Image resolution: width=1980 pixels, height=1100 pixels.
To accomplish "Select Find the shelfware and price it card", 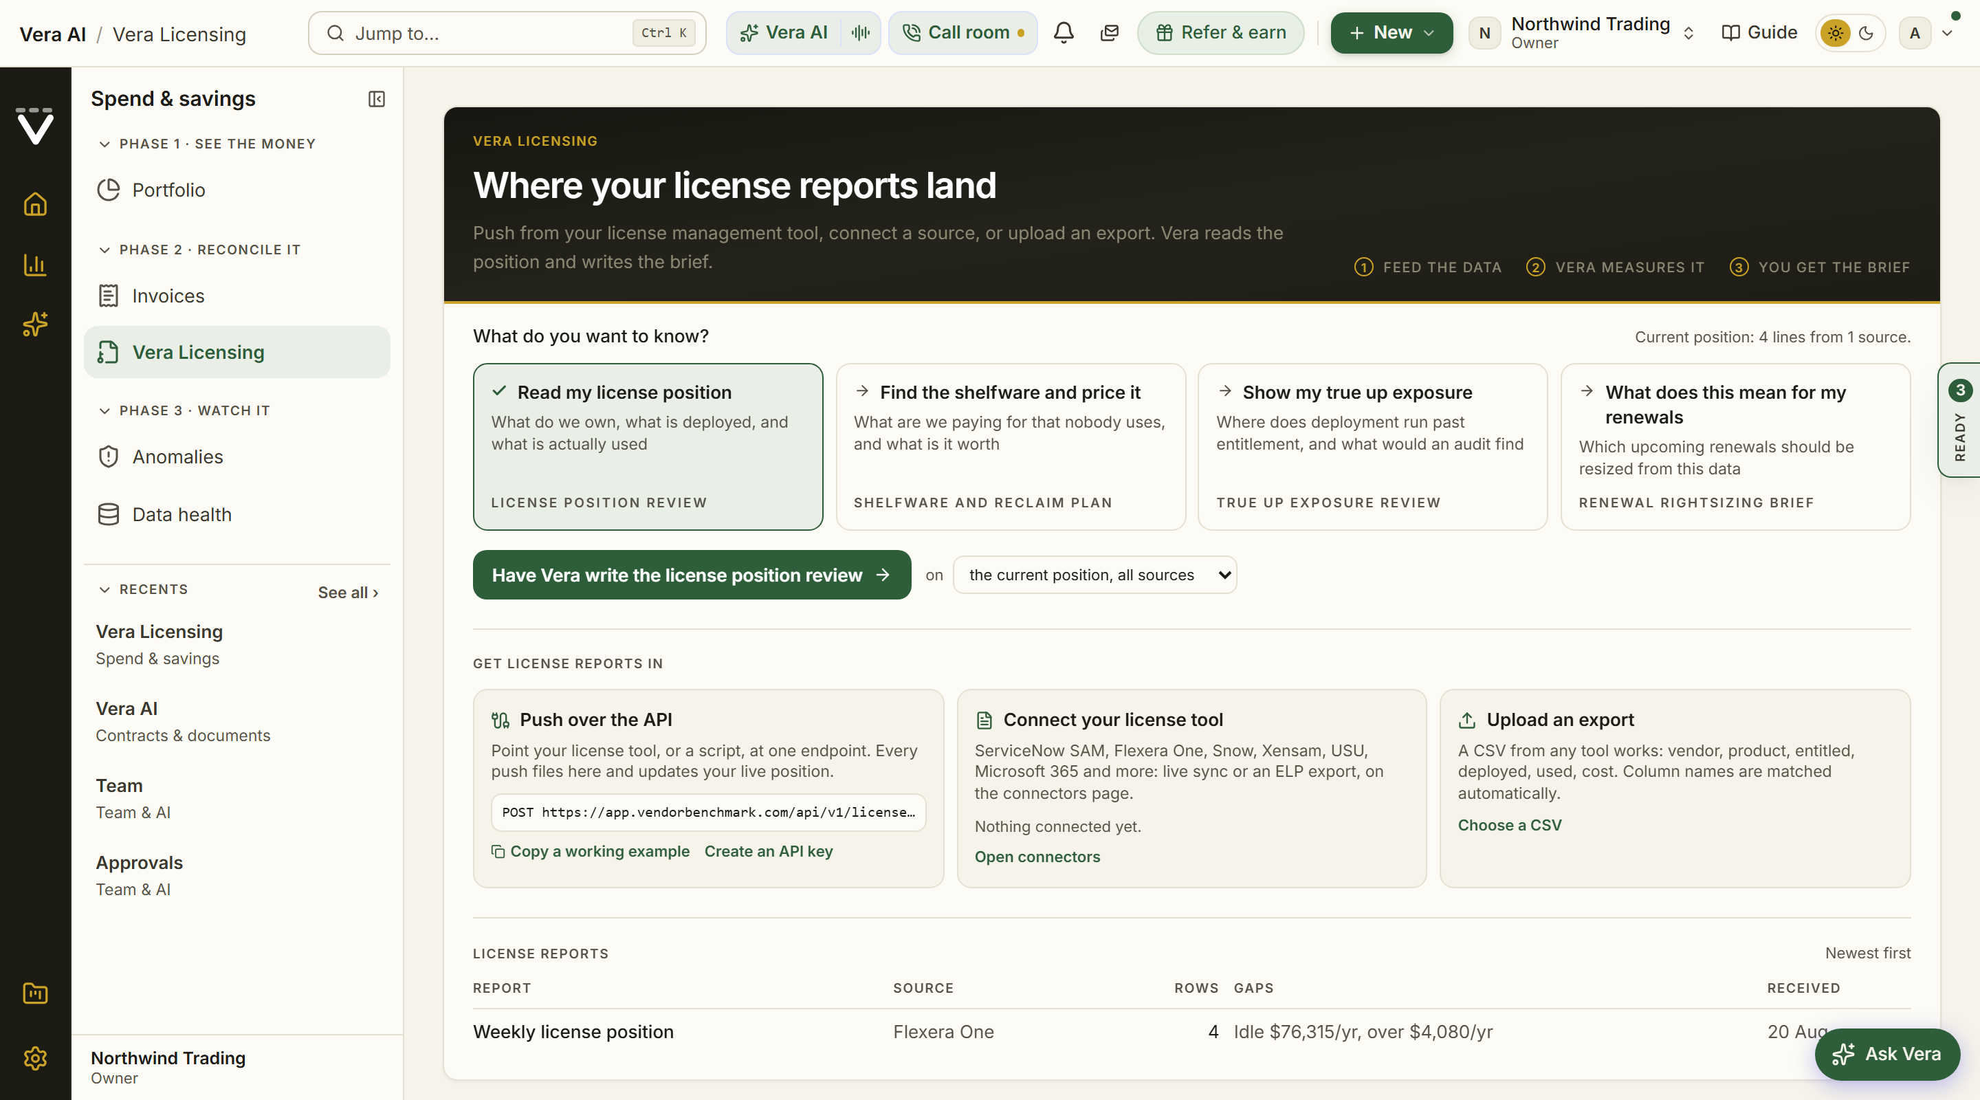I will 1011,447.
